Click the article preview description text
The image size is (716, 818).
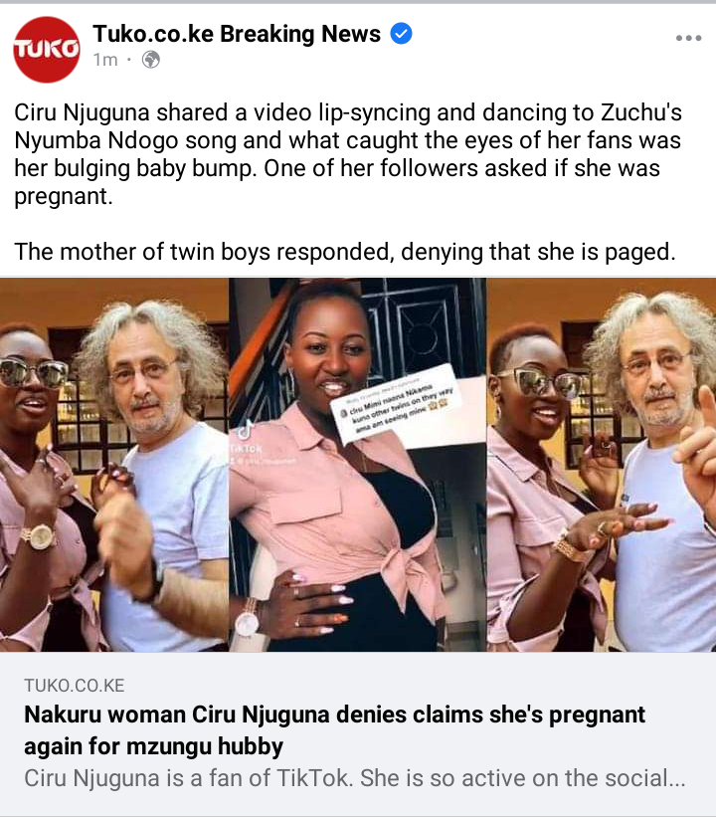coord(355,778)
